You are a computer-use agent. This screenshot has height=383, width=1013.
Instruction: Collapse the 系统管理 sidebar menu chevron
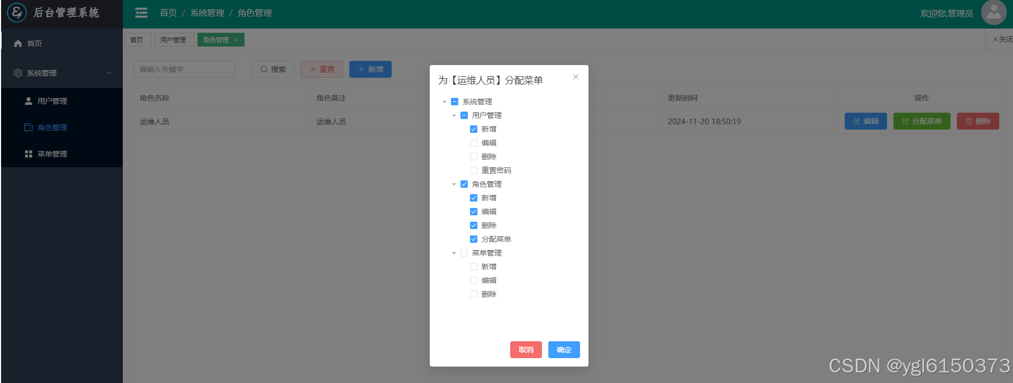click(109, 73)
